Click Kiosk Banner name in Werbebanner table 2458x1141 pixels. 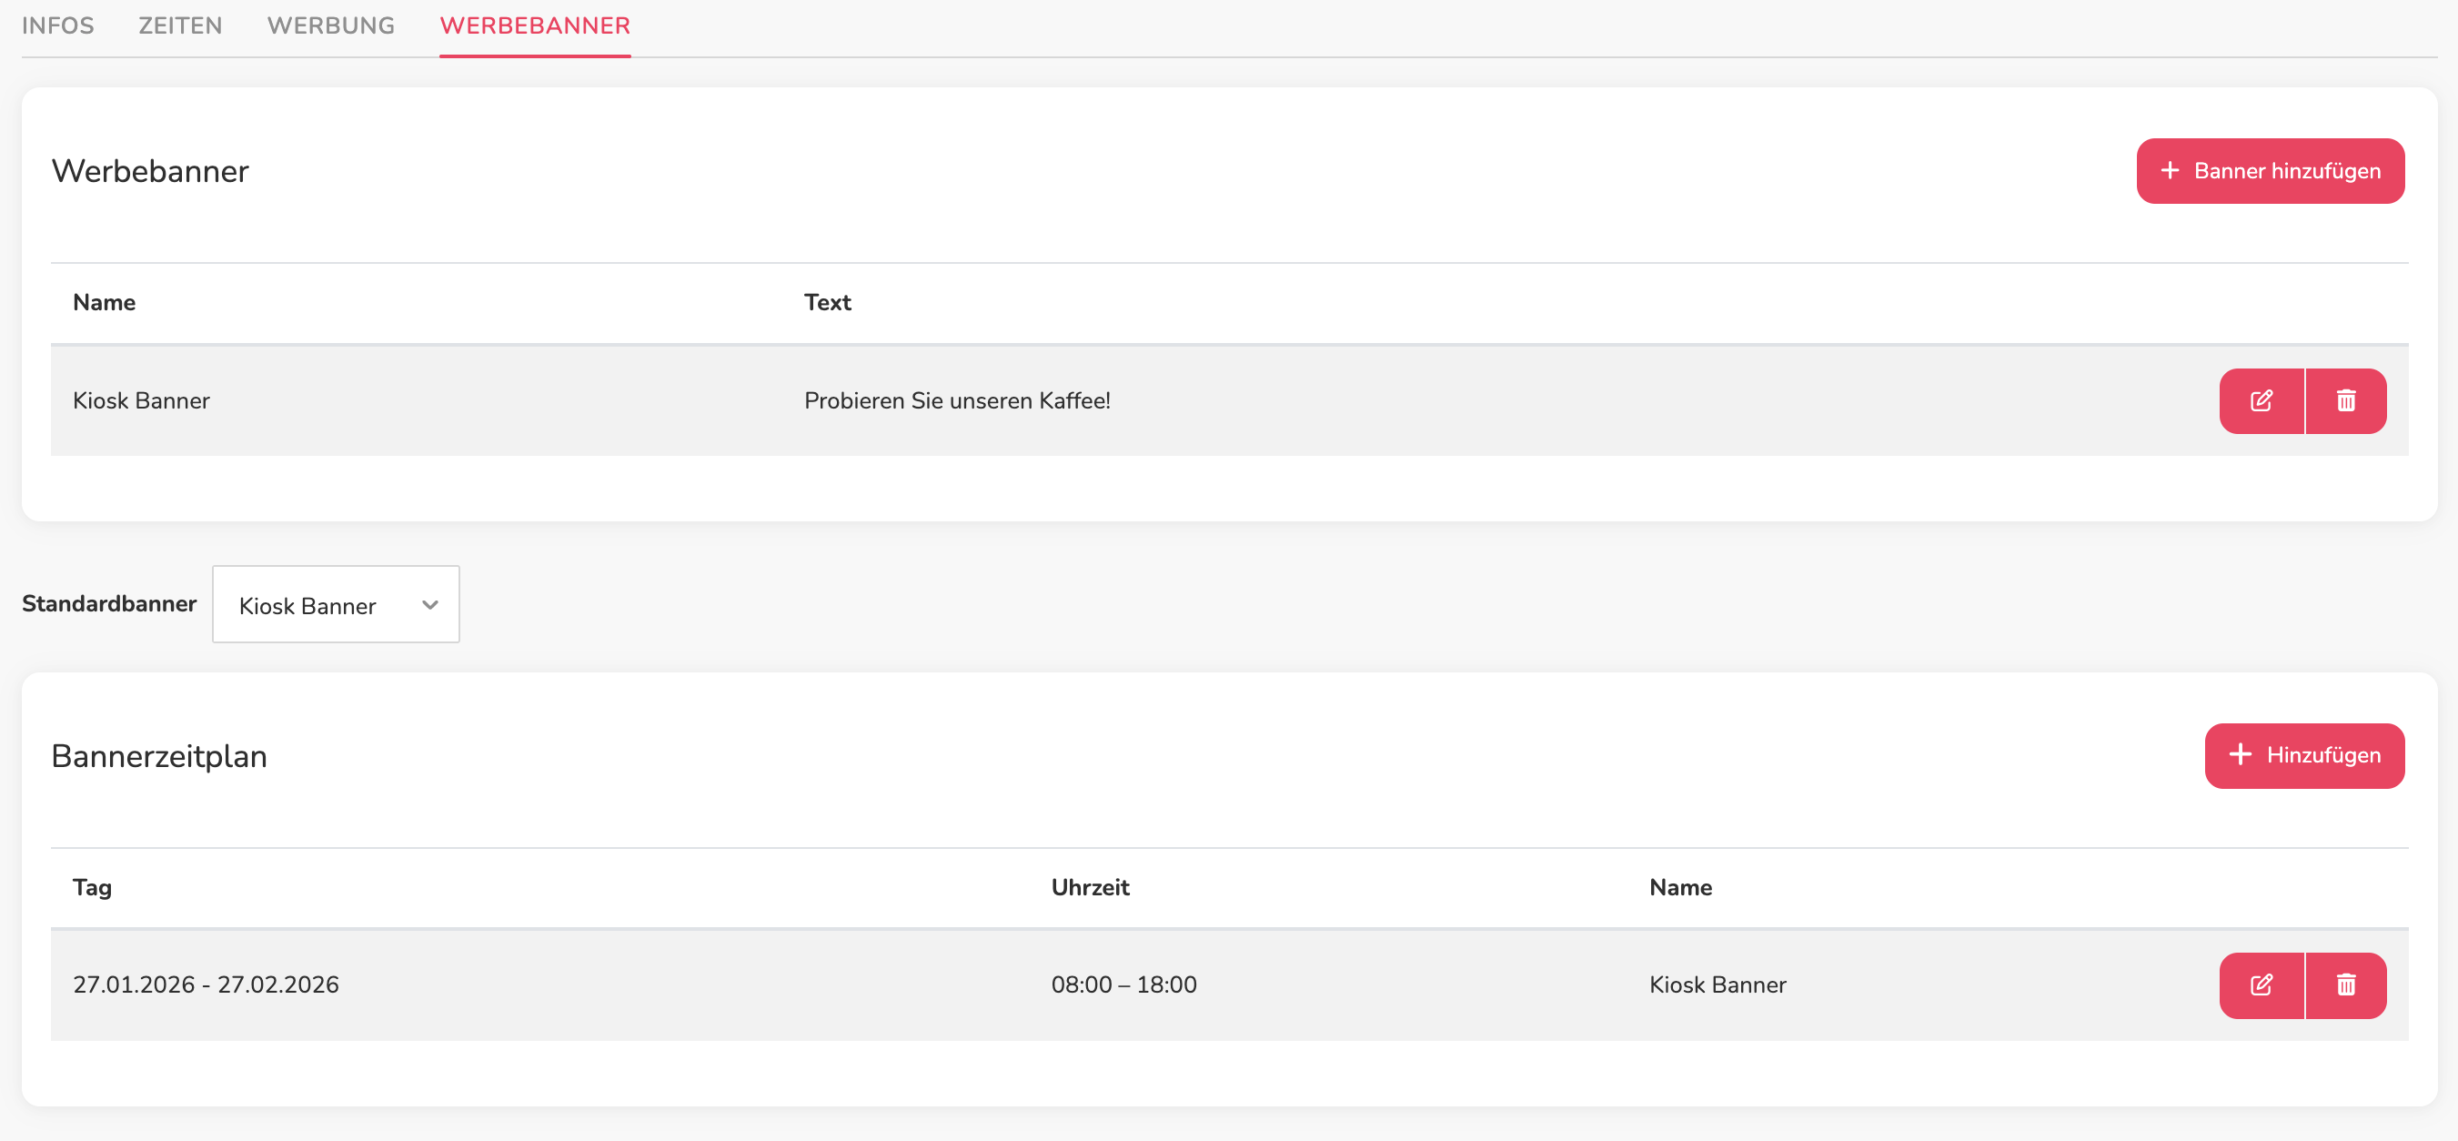[141, 400]
